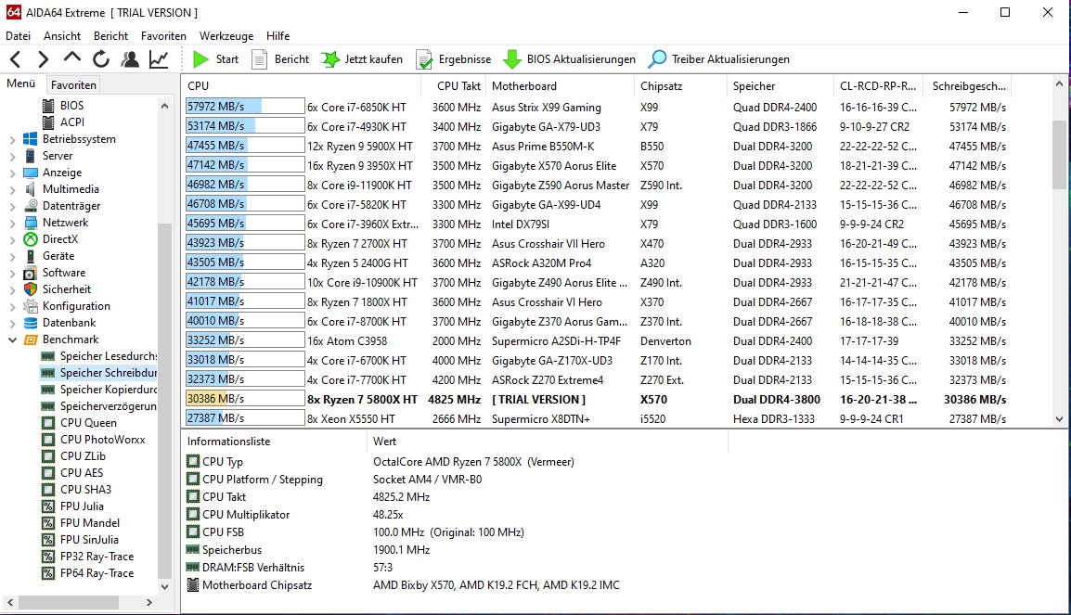Click the Informationsliste column header

click(274, 442)
